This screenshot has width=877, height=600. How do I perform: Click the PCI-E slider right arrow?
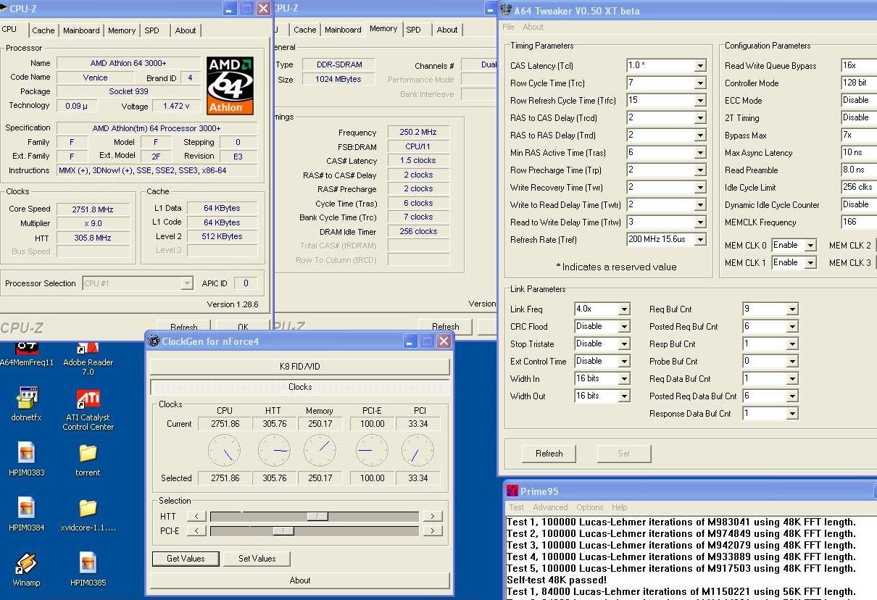(x=432, y=531)
